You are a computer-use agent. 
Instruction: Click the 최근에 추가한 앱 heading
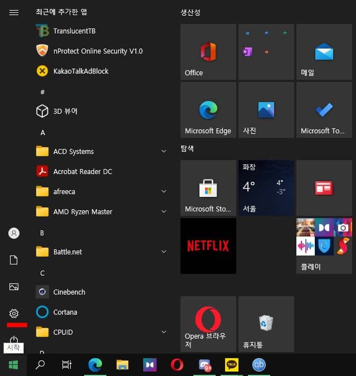coord(61,12)
